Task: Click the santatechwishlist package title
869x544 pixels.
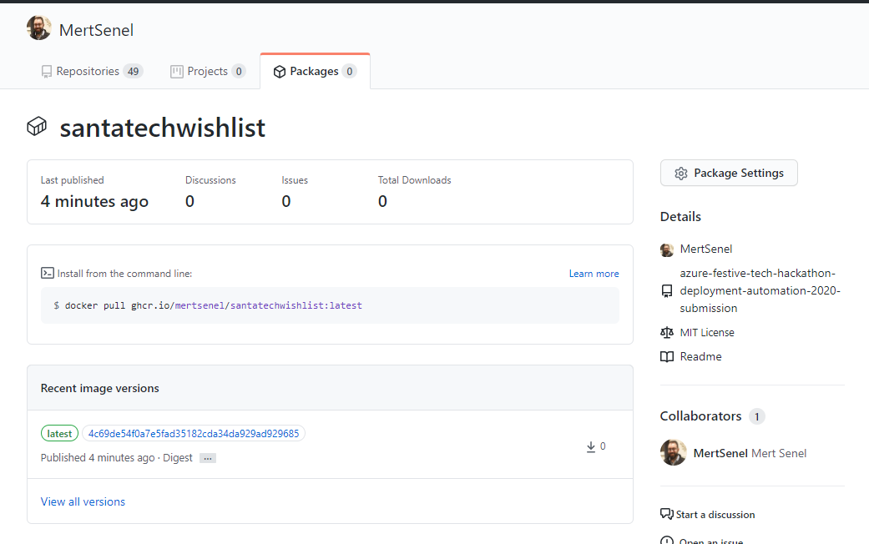Action: (163, 128)
